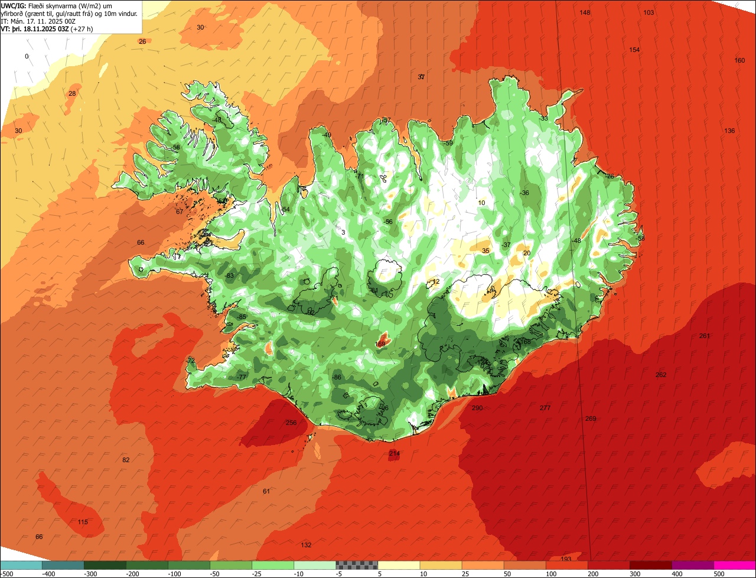Click the light teal -500 to -400 legend swatch
Image resolution: width=756 pixels, height=578 pixels.
(21, 565)
